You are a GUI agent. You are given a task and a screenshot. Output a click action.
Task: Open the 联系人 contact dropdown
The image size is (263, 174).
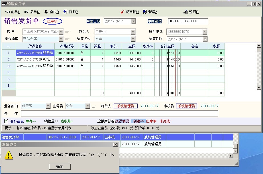[133, 32]
